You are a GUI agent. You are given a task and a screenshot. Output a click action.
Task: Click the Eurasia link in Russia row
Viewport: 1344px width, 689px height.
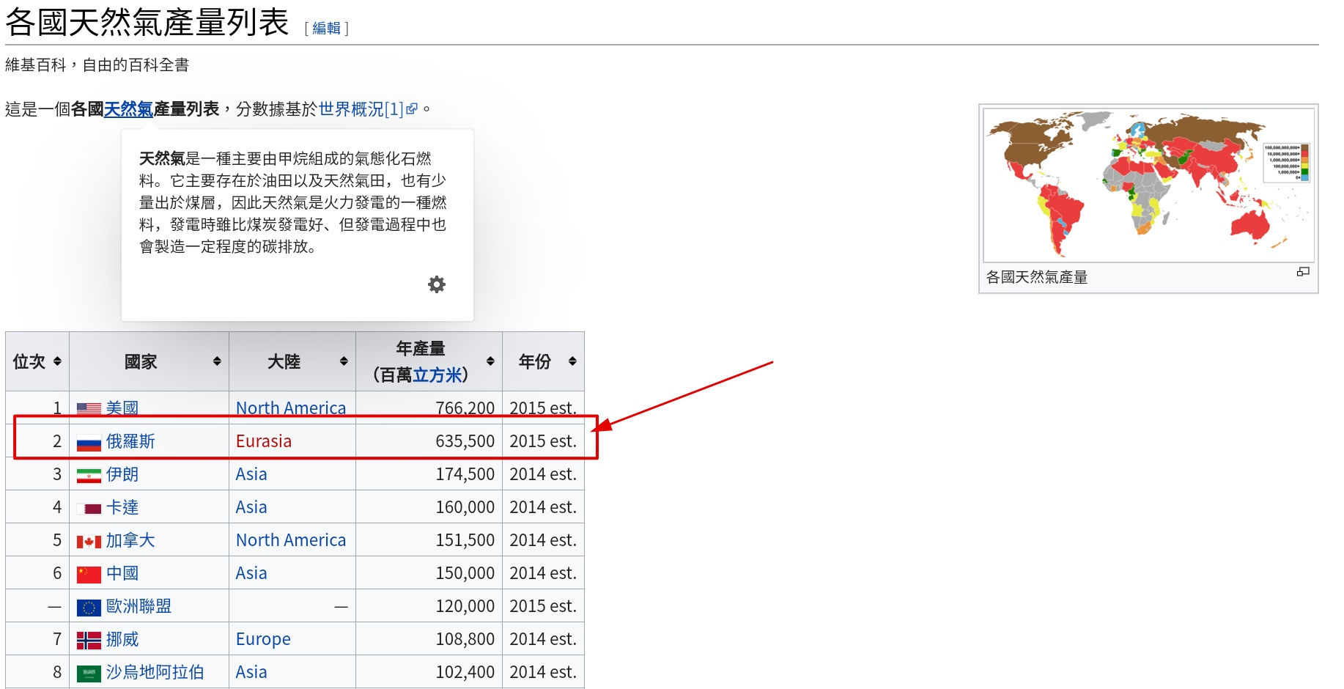click(x=264, y=441)
